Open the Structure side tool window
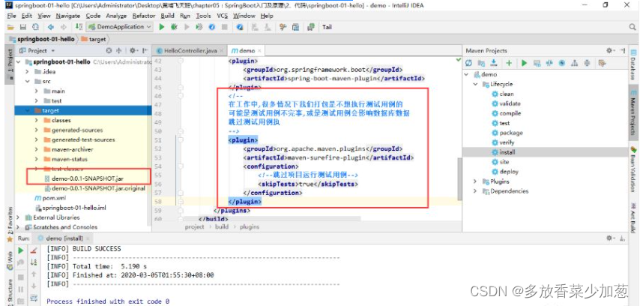Image resolution: width=640 pixels, height=306 pixels. tap(10, 293)
